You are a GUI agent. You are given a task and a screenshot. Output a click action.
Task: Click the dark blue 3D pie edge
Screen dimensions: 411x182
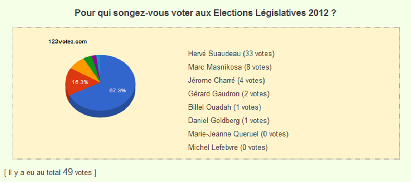(105, 113)
